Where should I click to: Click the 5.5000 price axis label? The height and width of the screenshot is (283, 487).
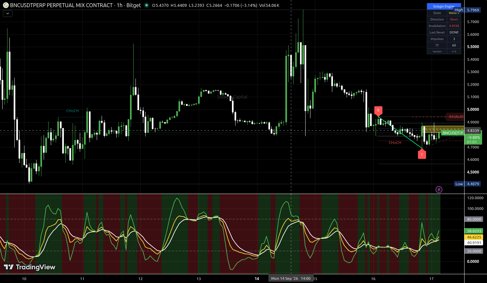coord(473,47)
